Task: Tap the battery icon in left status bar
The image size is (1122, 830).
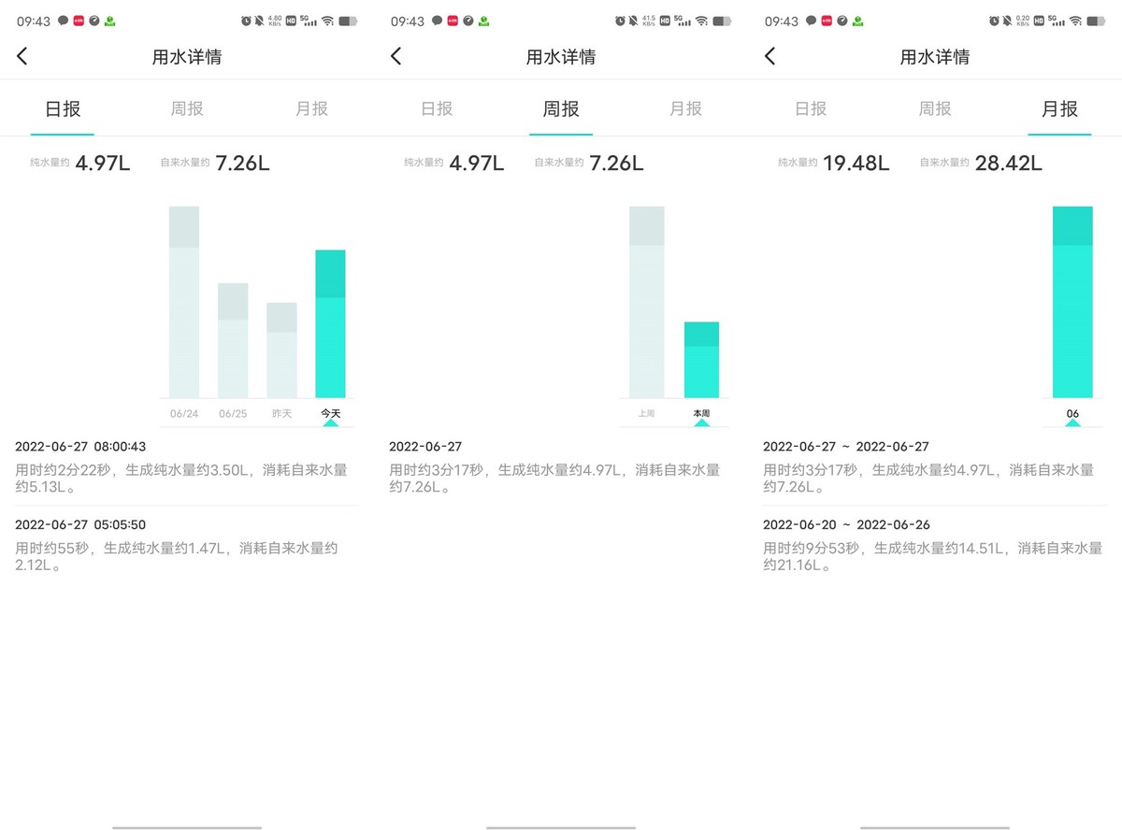Action: (x=349, y=21)
